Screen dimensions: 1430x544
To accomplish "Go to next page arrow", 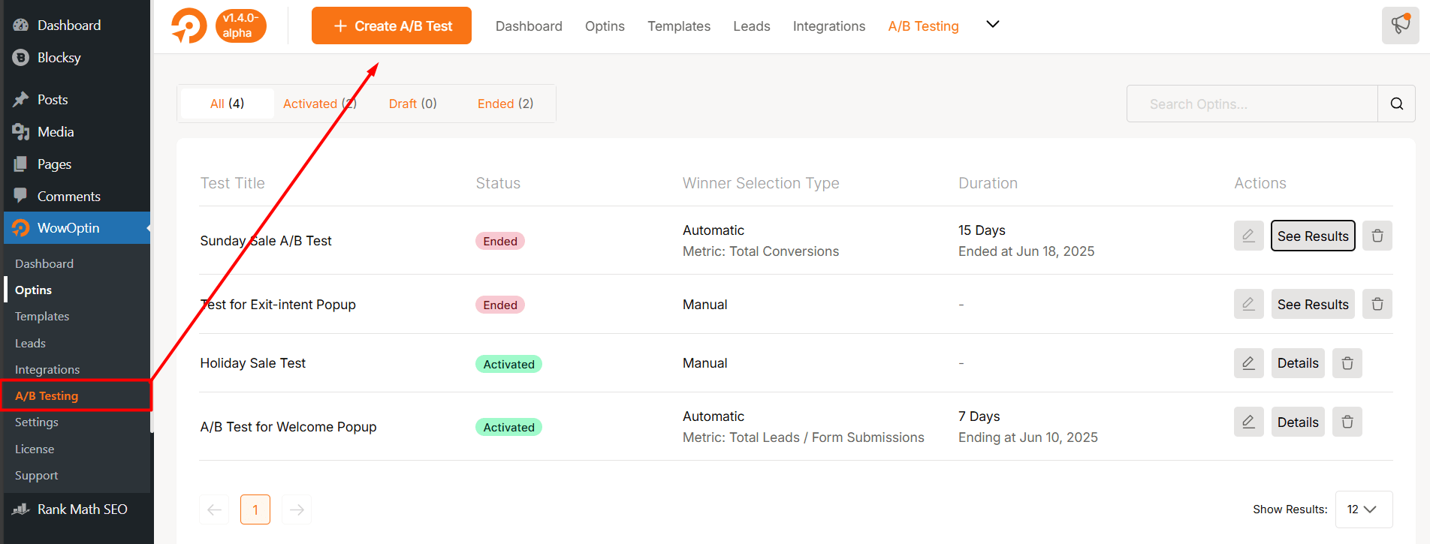I will click(297, 509).
